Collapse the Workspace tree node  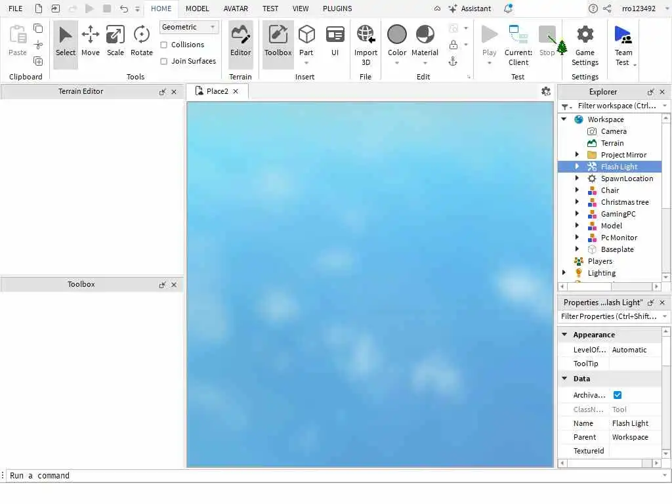tap(564, 119)
